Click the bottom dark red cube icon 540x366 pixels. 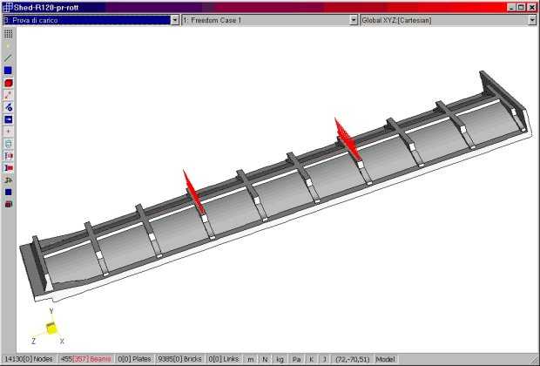coord(8,204)
